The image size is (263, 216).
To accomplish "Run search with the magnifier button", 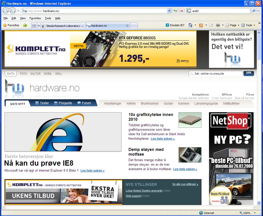I will [254, 11].
